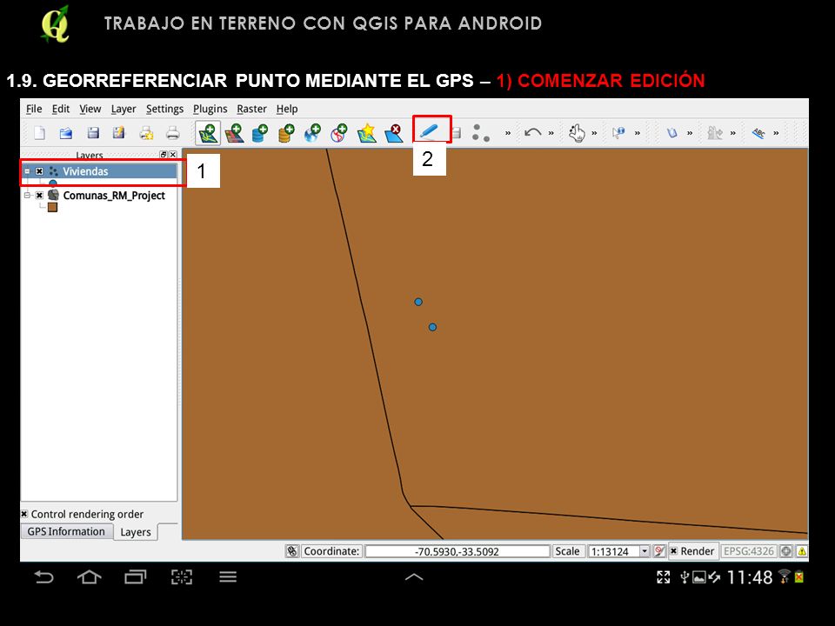835x626 pixels.
Task: Click the printer Composer Manager icon
Action: (172, 132)
